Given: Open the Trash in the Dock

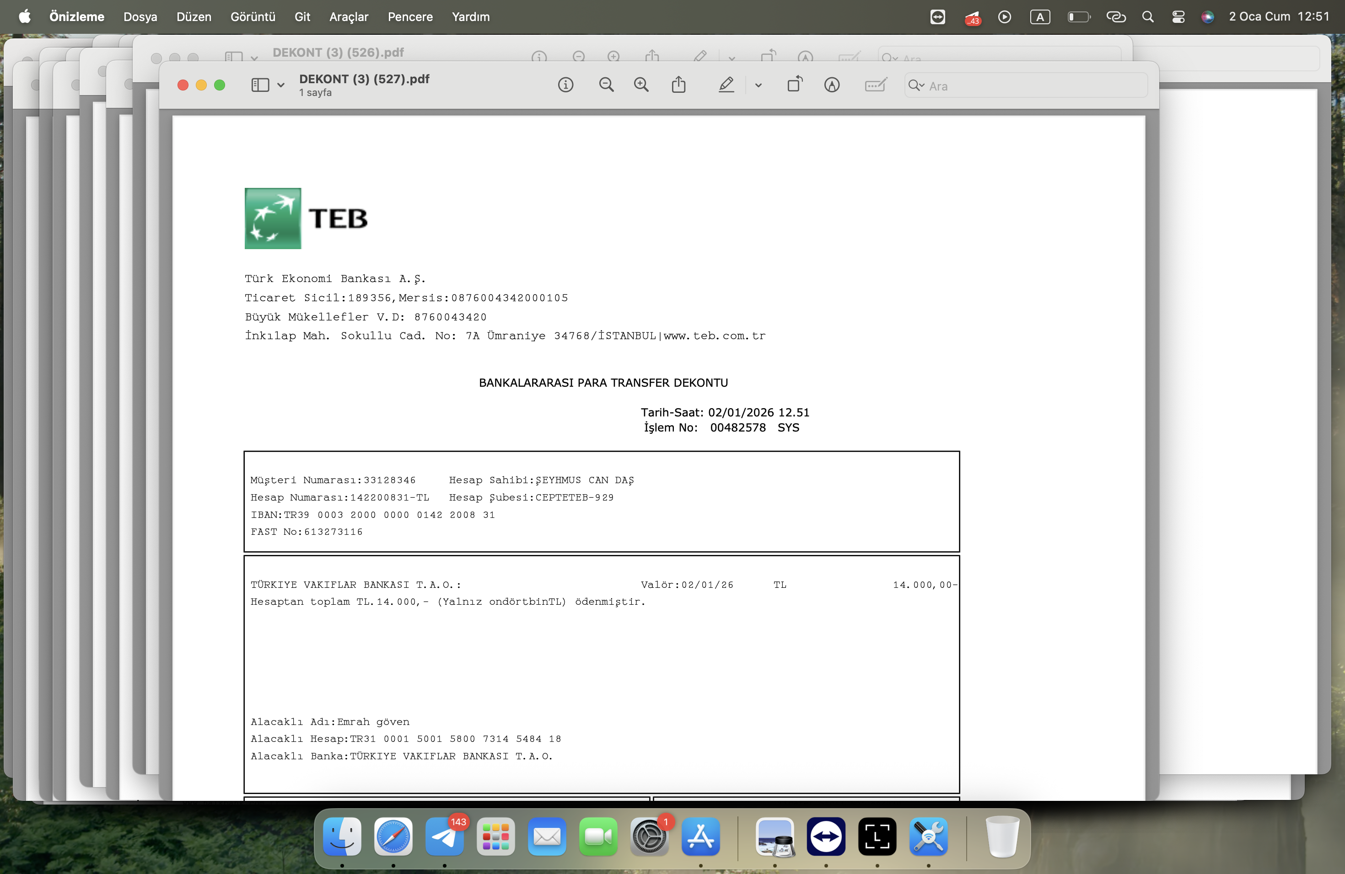Looking at the screenshot, I should click(1002, 836).
